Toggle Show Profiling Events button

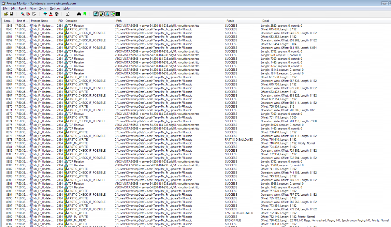point(118,14)
